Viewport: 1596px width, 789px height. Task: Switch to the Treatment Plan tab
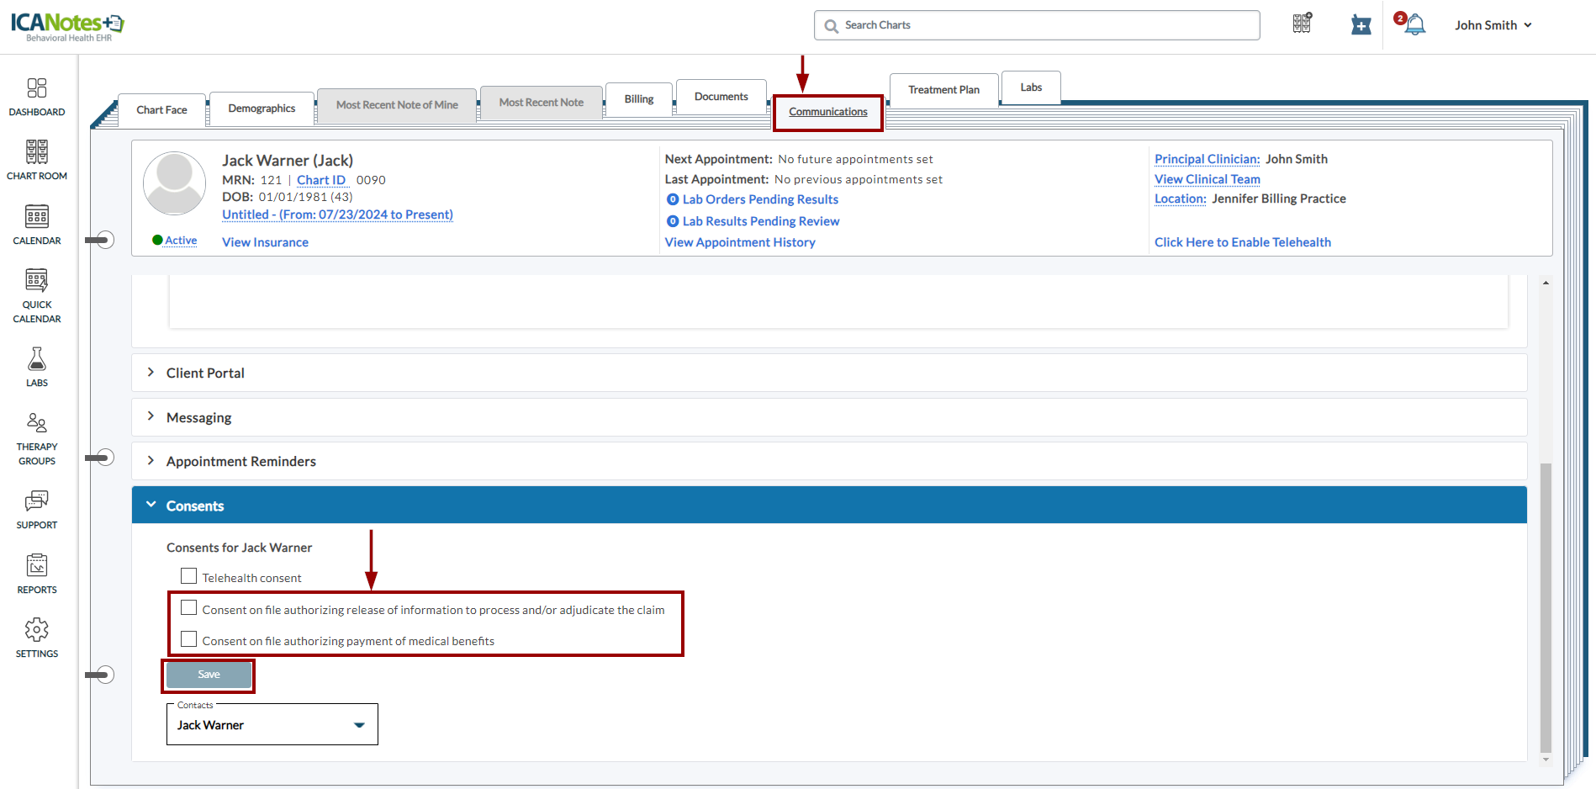(943, 90)
